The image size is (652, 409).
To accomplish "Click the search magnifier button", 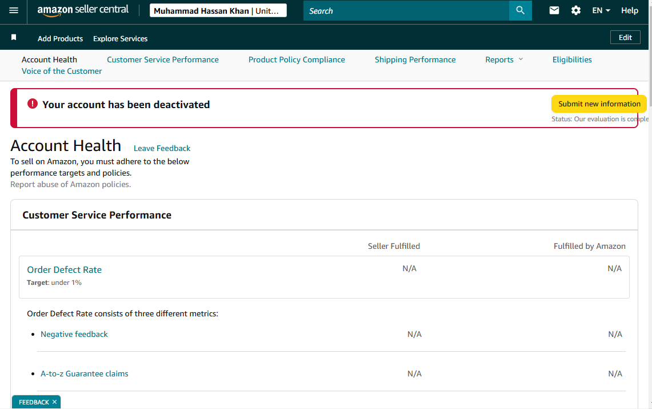I will [520, 10].
